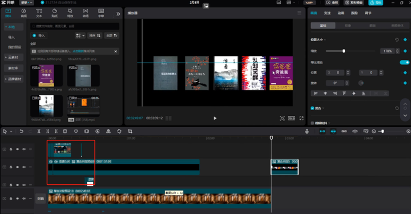
Task: Open the 素材库 material library
Action: click(13, 68)
